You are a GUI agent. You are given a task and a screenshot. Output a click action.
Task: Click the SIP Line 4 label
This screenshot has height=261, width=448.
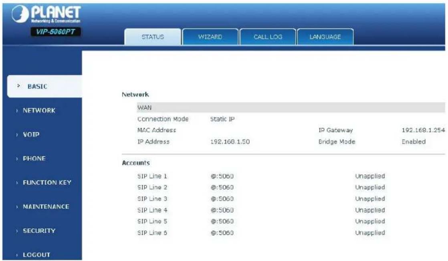tap(152, 210)
